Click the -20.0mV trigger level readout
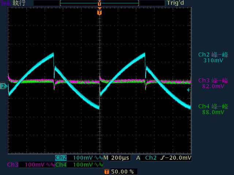 [178, 158]
